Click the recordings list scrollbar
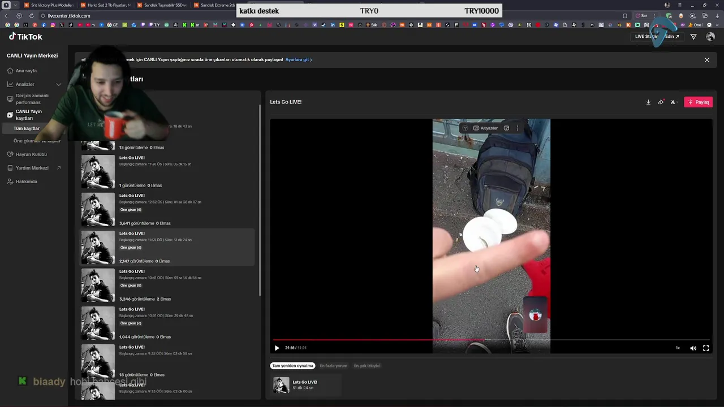The width and height of the screenshot is (724, 407). [260, 201]
